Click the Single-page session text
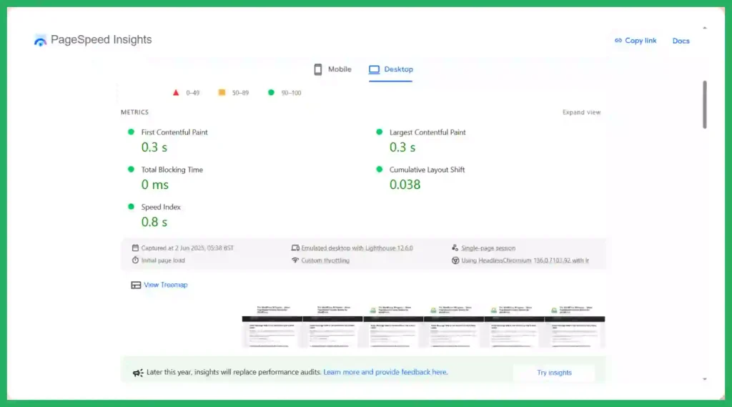The width and height of the screenshot is (732, 407). pos(488,248)
